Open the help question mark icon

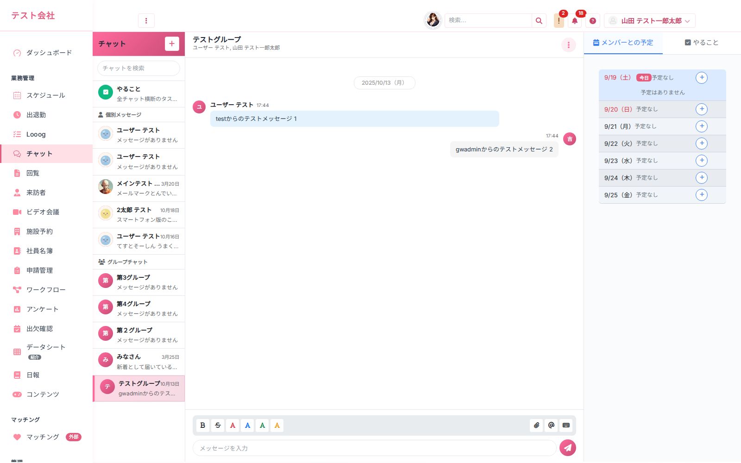[x=593, y=21]
